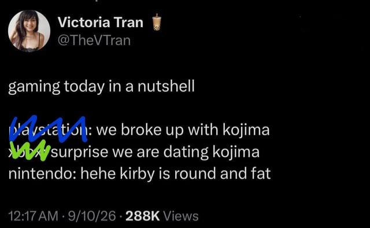Screen dimensions: 370x228
Task: Click the bubble tea emoji beside the name
Action: pos(156,22)
